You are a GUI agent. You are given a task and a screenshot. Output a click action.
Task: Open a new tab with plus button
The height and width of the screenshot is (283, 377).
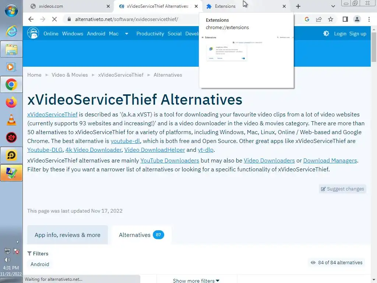click(298, 6)
